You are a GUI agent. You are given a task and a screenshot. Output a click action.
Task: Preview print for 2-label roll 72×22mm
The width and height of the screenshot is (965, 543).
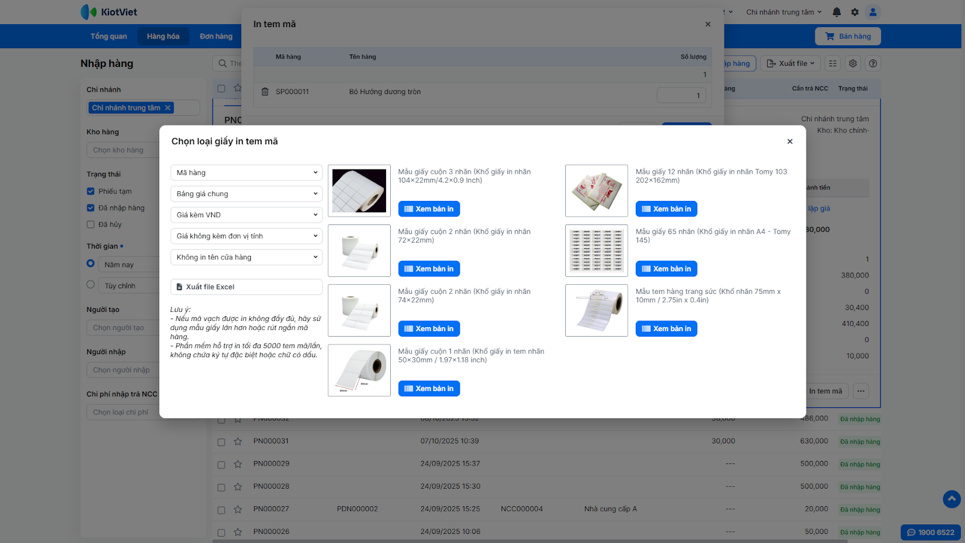[x=429, y=268]
